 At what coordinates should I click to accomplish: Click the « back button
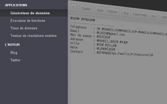74,8
